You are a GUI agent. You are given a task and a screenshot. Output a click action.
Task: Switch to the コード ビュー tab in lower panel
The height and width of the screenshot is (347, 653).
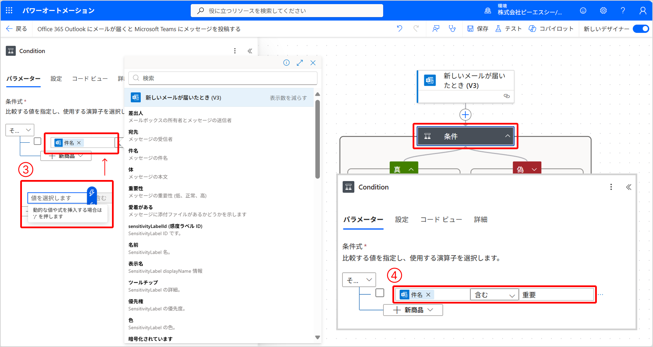[441, 220]
